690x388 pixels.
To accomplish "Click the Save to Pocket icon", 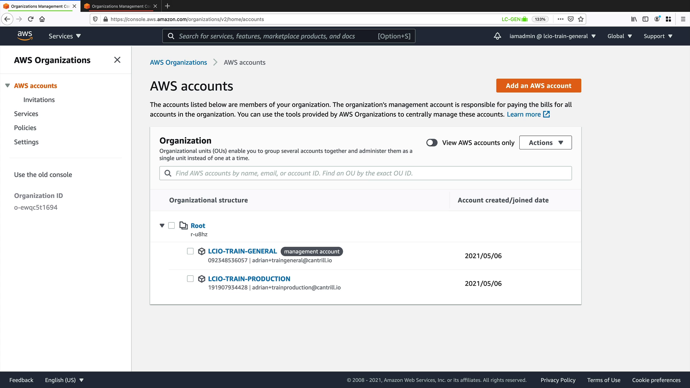I will 571,19.
